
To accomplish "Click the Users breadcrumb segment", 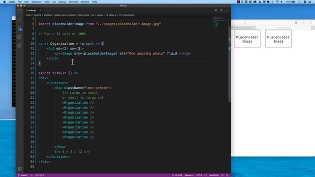I will pos(29,15).
